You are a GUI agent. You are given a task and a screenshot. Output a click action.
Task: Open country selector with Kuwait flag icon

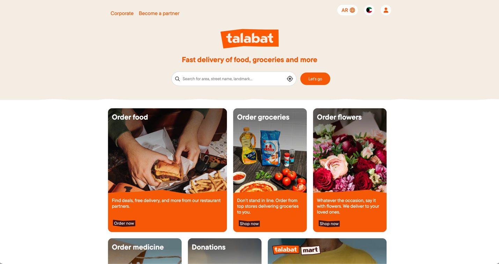click(369, 10)
